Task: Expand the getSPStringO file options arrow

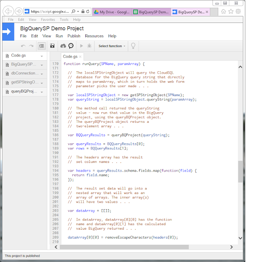Action: click(42, 83)
